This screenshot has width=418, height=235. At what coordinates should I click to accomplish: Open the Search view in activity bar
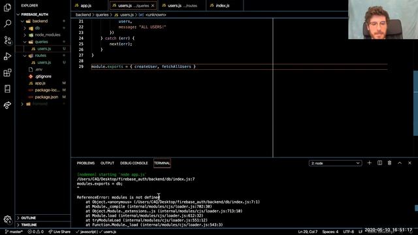pos(7,23)
